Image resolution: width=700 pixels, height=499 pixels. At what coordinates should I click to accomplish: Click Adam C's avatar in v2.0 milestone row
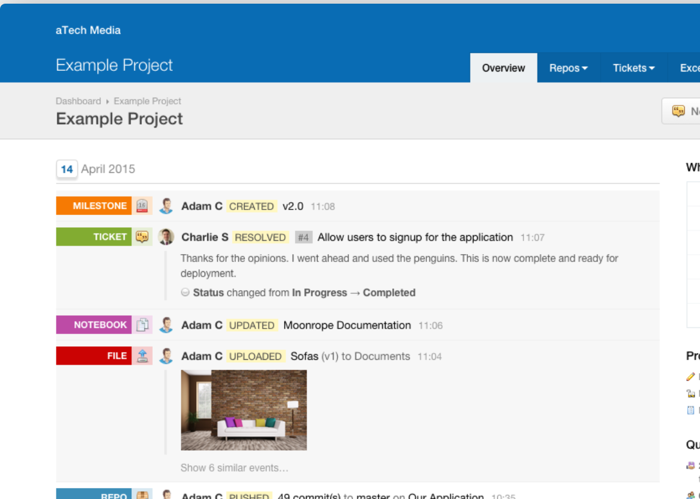pos(166,206)
